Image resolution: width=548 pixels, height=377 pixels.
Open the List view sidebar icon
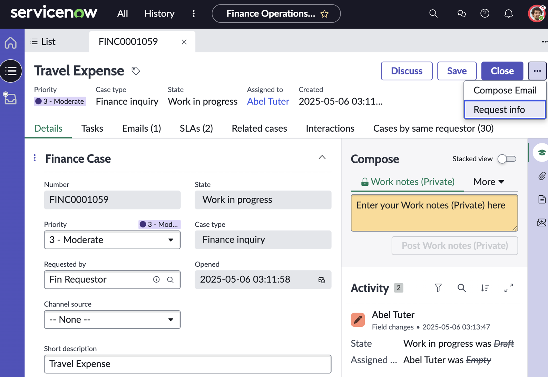(11, 71)
